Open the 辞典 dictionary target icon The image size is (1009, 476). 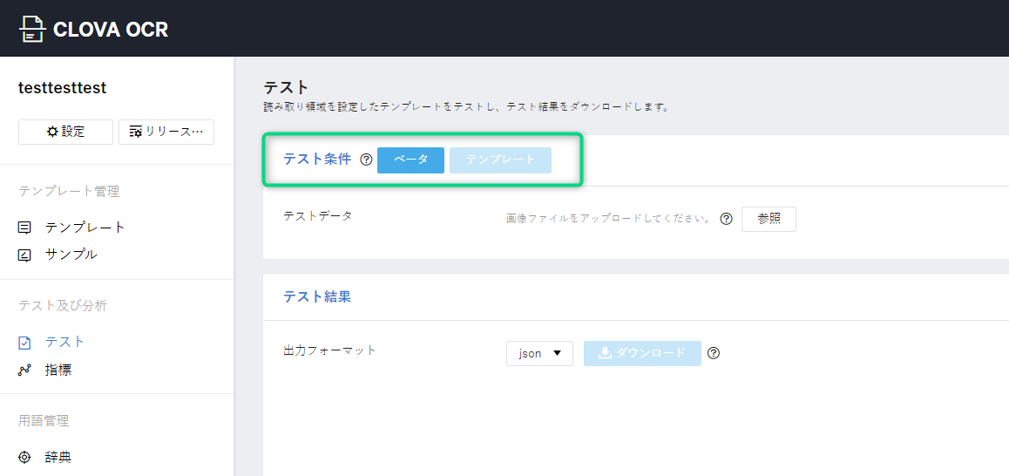tap(24, 458)
